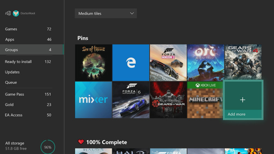The width and height of the screenshot is (274, 154).
Task: Open the Mixer app tile
Action: 94,100
